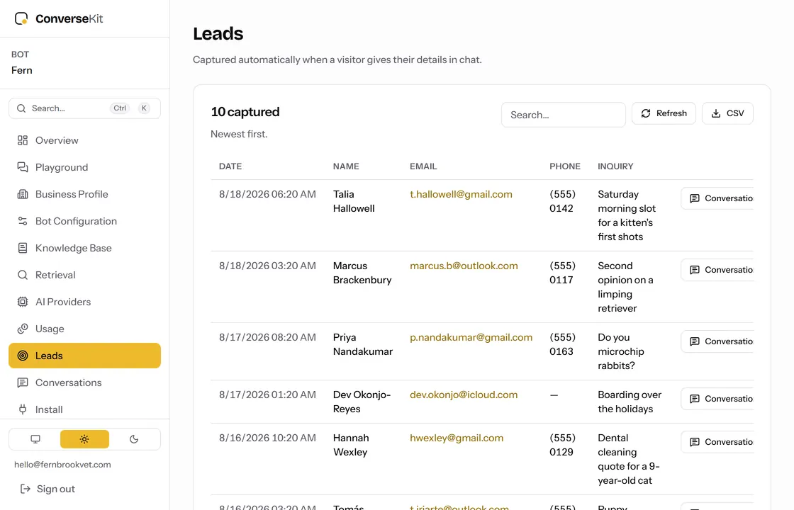This screenshot has width=794, height=510.
Task: Click the PHONE column header
Action: coord(564,166)
